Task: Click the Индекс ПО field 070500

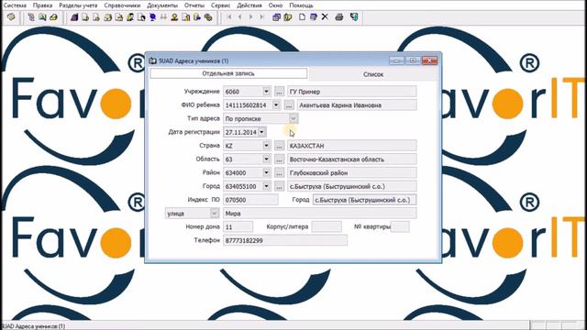Action: [250, 200]
